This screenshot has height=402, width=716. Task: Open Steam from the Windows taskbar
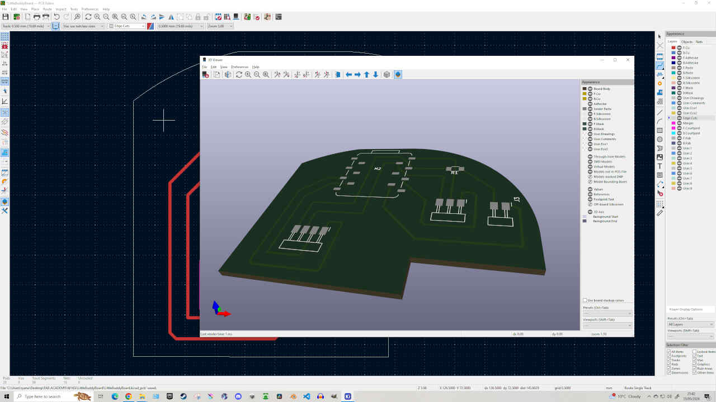pyautogui.click(x=183, y=396)
